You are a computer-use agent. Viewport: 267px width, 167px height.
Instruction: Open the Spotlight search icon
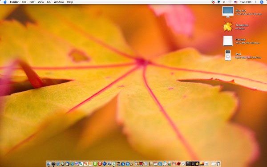coord(262,2)
